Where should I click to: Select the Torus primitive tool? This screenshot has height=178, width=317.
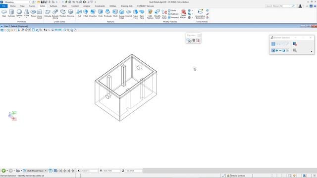(33, 13)
